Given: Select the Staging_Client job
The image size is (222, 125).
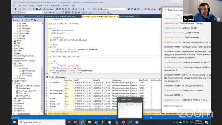Looking at the screenshot, I should 24,88.
